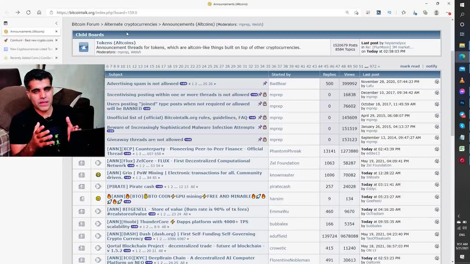Open Dash self-funding crypto thread
This screenshot has width=470, height=264.
pyautogui.click(x=181, y=236)
